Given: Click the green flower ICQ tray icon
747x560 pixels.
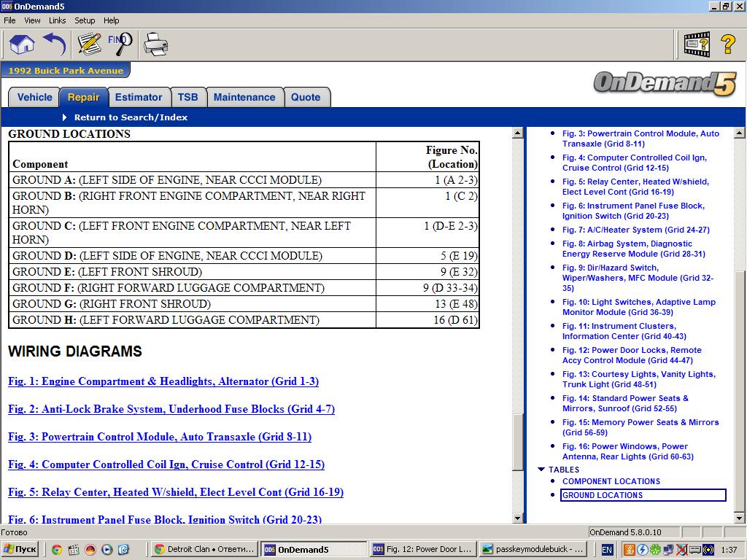Looking at the screenshot, I should tap(655, 550).
